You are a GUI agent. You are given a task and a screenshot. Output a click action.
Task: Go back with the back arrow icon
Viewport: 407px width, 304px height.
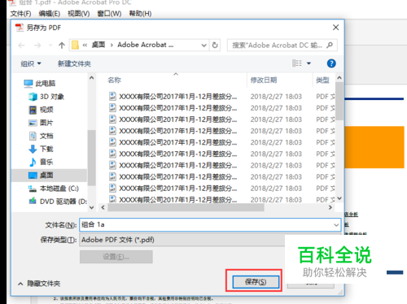22,46
